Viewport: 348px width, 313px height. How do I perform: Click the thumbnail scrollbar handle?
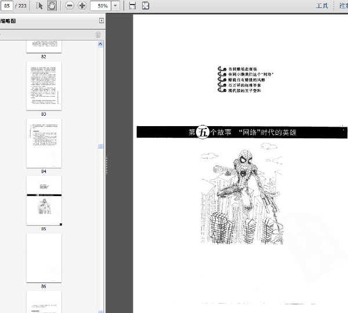100,146
